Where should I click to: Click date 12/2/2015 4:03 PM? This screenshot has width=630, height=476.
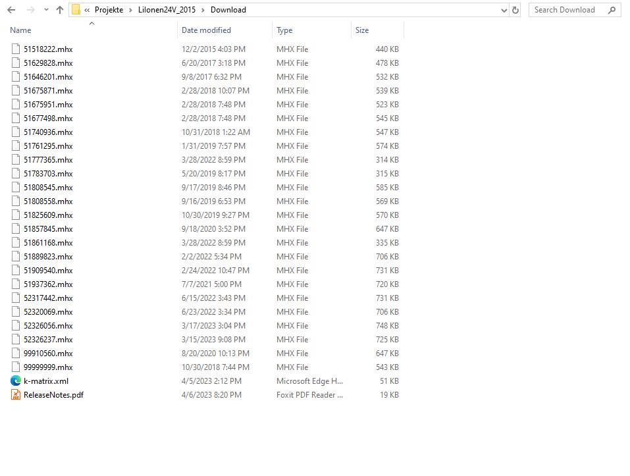click(213, 49)
